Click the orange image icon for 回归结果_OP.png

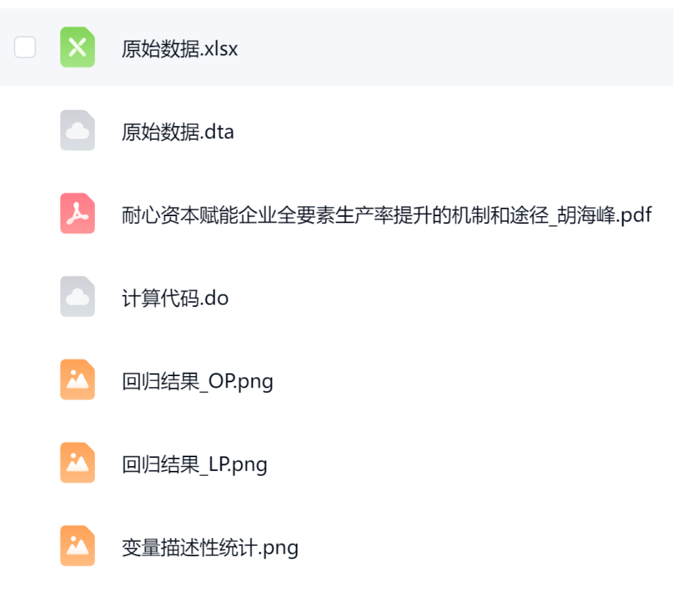(x=77, y=380)
